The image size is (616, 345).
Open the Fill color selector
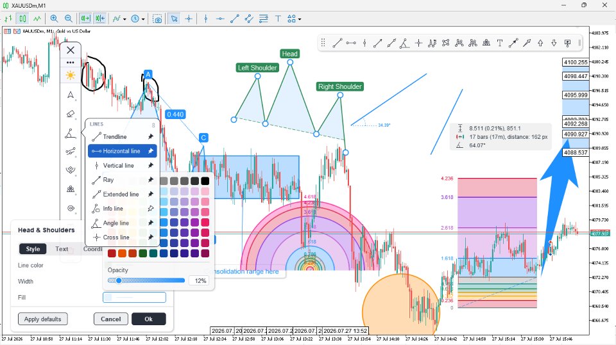coord(134,298)
